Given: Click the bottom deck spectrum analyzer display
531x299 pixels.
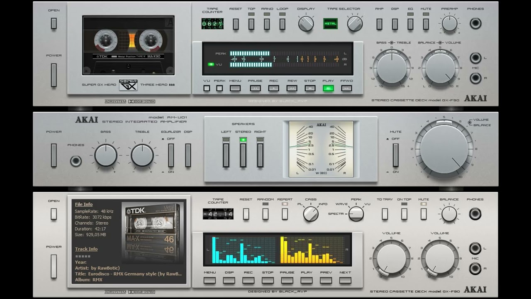Looking at the screenshot, I should coord(277,249).
